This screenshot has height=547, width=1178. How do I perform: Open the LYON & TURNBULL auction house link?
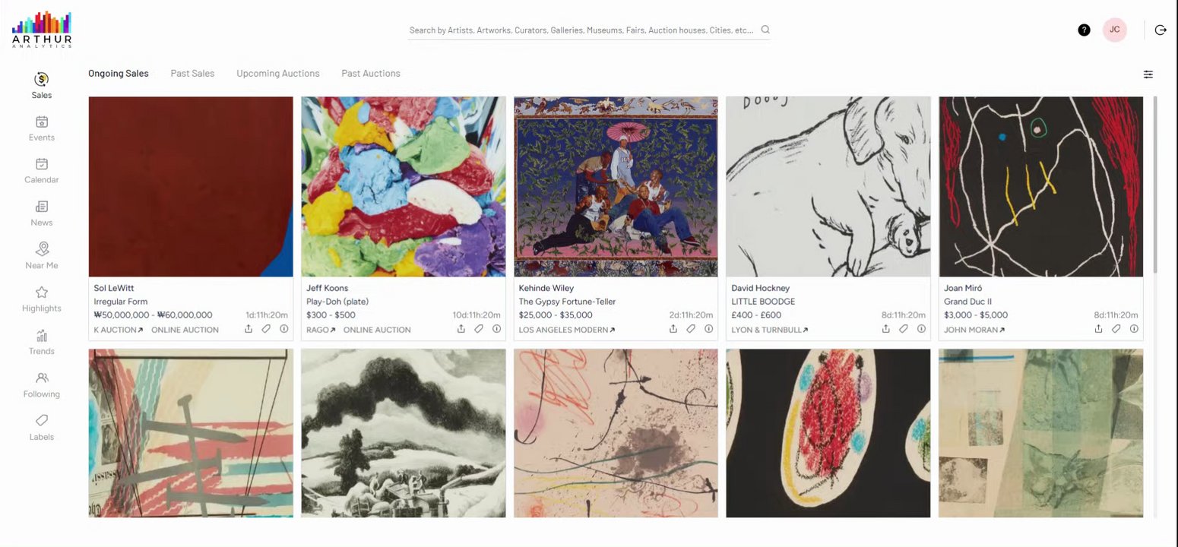pos(770,330)
